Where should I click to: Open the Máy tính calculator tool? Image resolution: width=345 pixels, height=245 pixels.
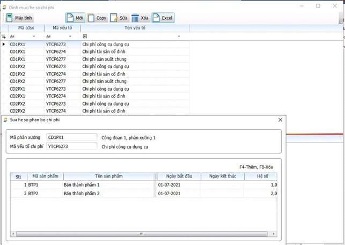[x=19, y=18]
